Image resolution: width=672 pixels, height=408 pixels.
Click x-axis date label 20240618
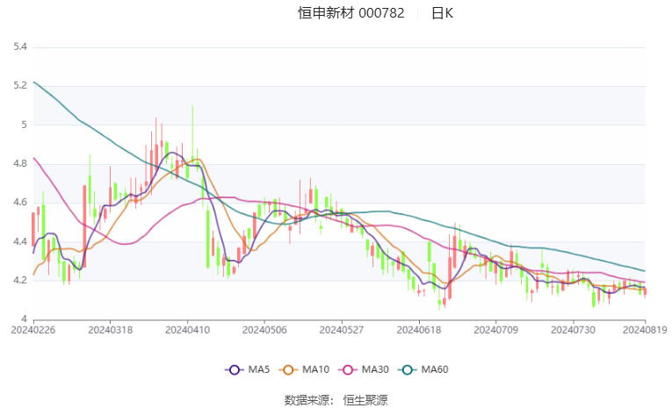tap(419, 330)
